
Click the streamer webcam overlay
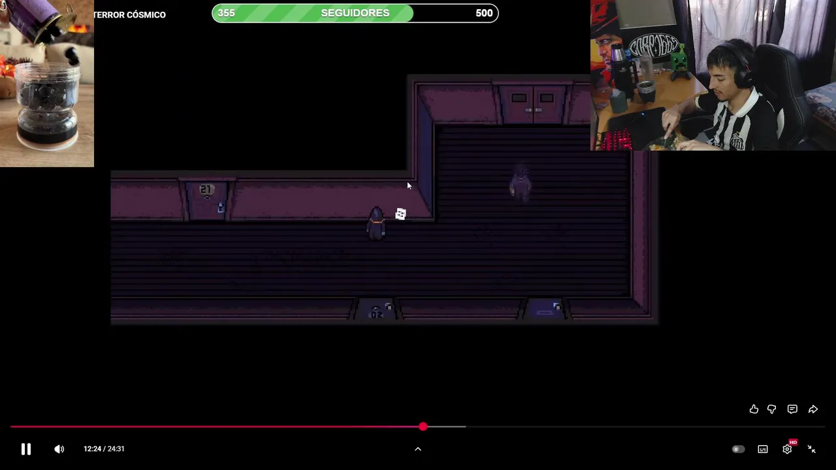click(713, 75)
